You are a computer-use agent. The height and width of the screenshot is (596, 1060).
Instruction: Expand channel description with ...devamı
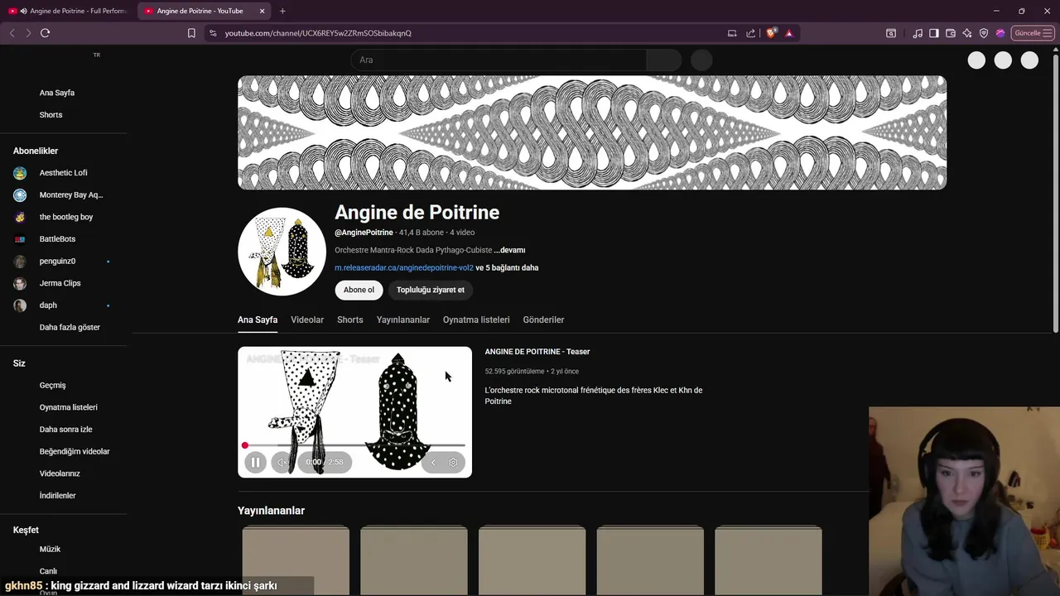click(509, 250)
